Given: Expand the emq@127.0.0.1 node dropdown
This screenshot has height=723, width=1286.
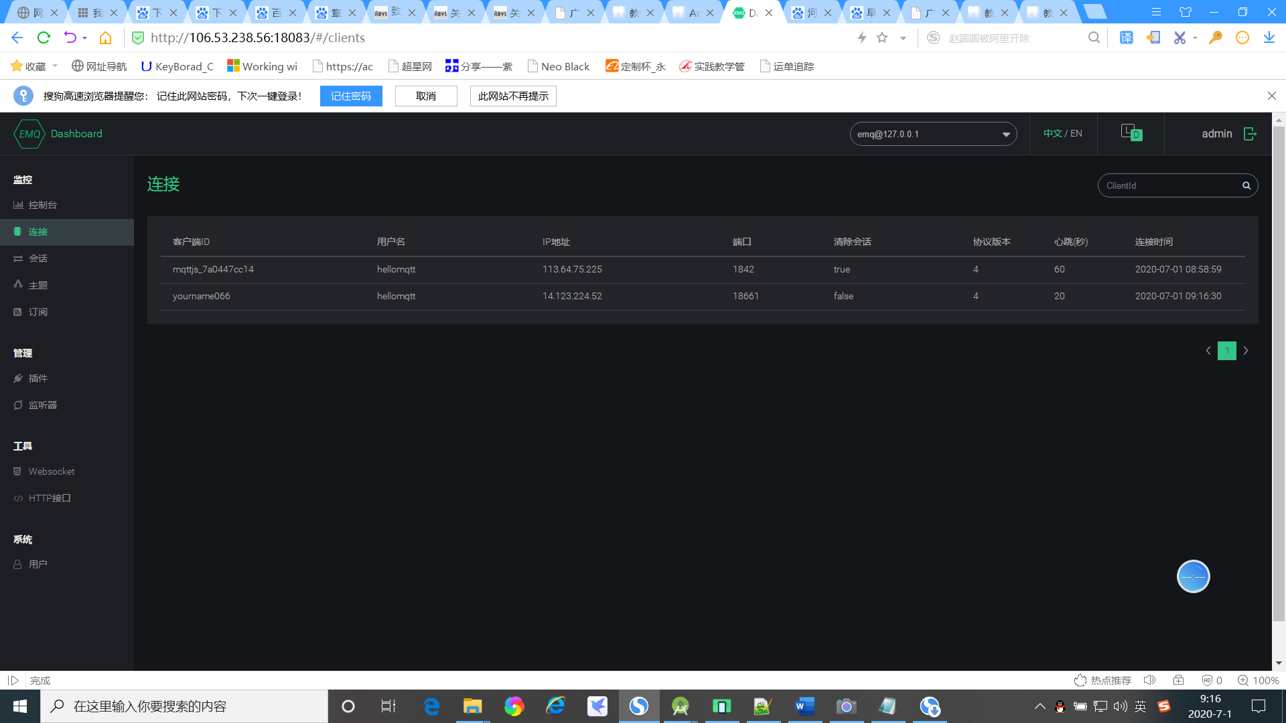Looking at the screenshot, I should tap(933, 134).
